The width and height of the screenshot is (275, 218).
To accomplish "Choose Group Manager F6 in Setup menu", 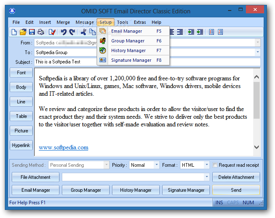I will [x=133, y=41].
